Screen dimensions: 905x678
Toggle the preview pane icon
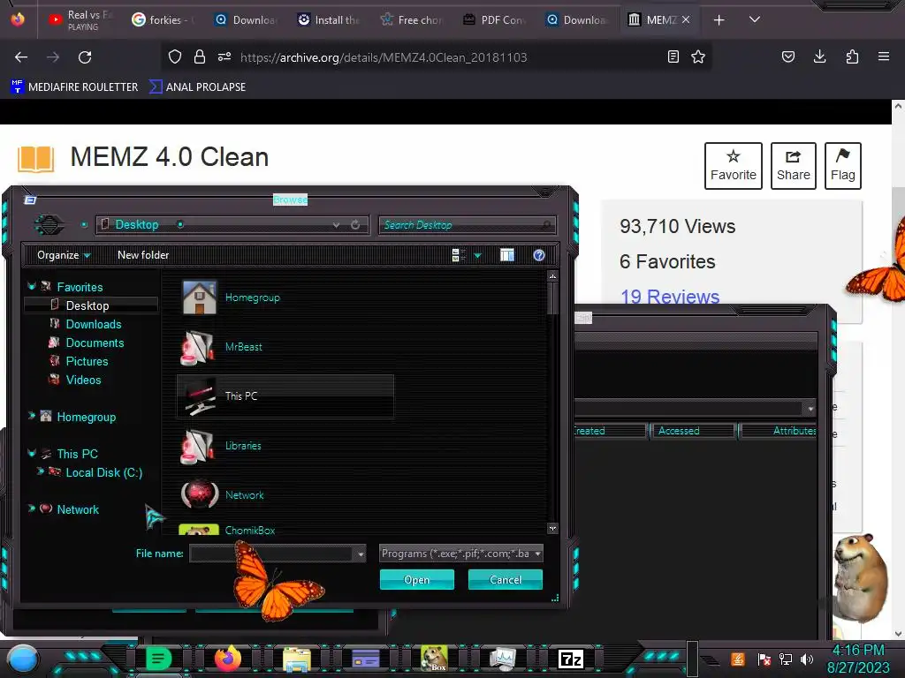point(506,255)
